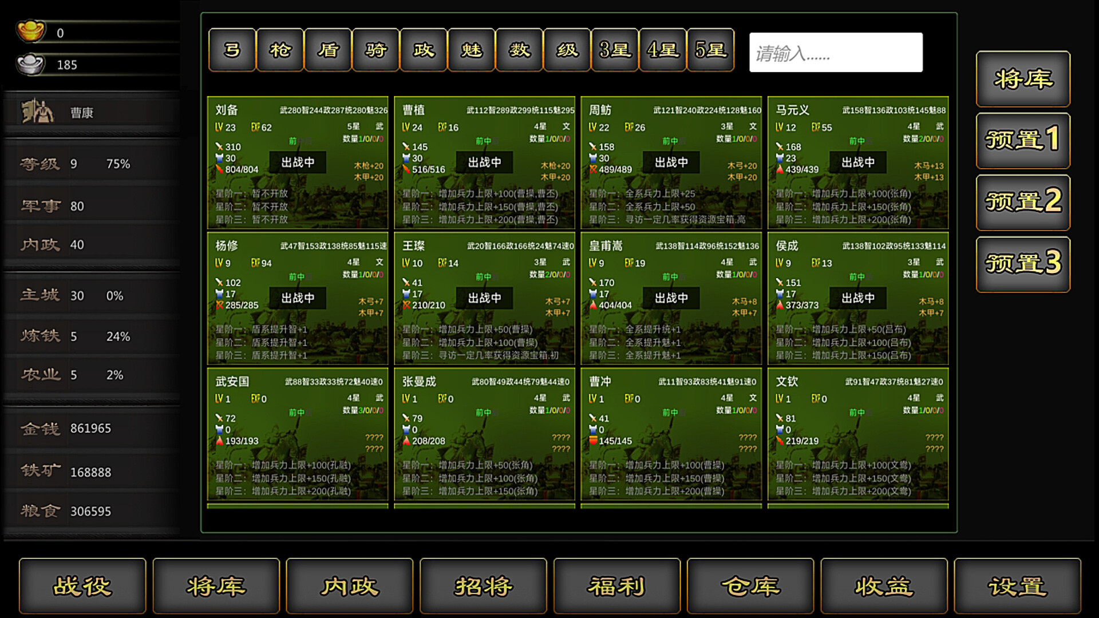Select the 弓 bow filter icon
The height and width of the screenshot is (618, 1099).
pyautogui.click(x=232, y=50)
